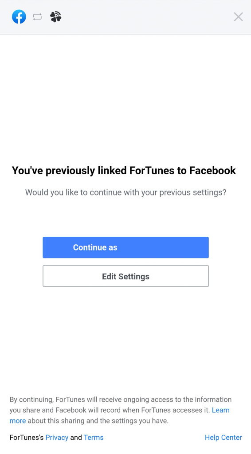
Task: Select the 'You've previously linked ForTunes' heading
Action: point(124,171)
